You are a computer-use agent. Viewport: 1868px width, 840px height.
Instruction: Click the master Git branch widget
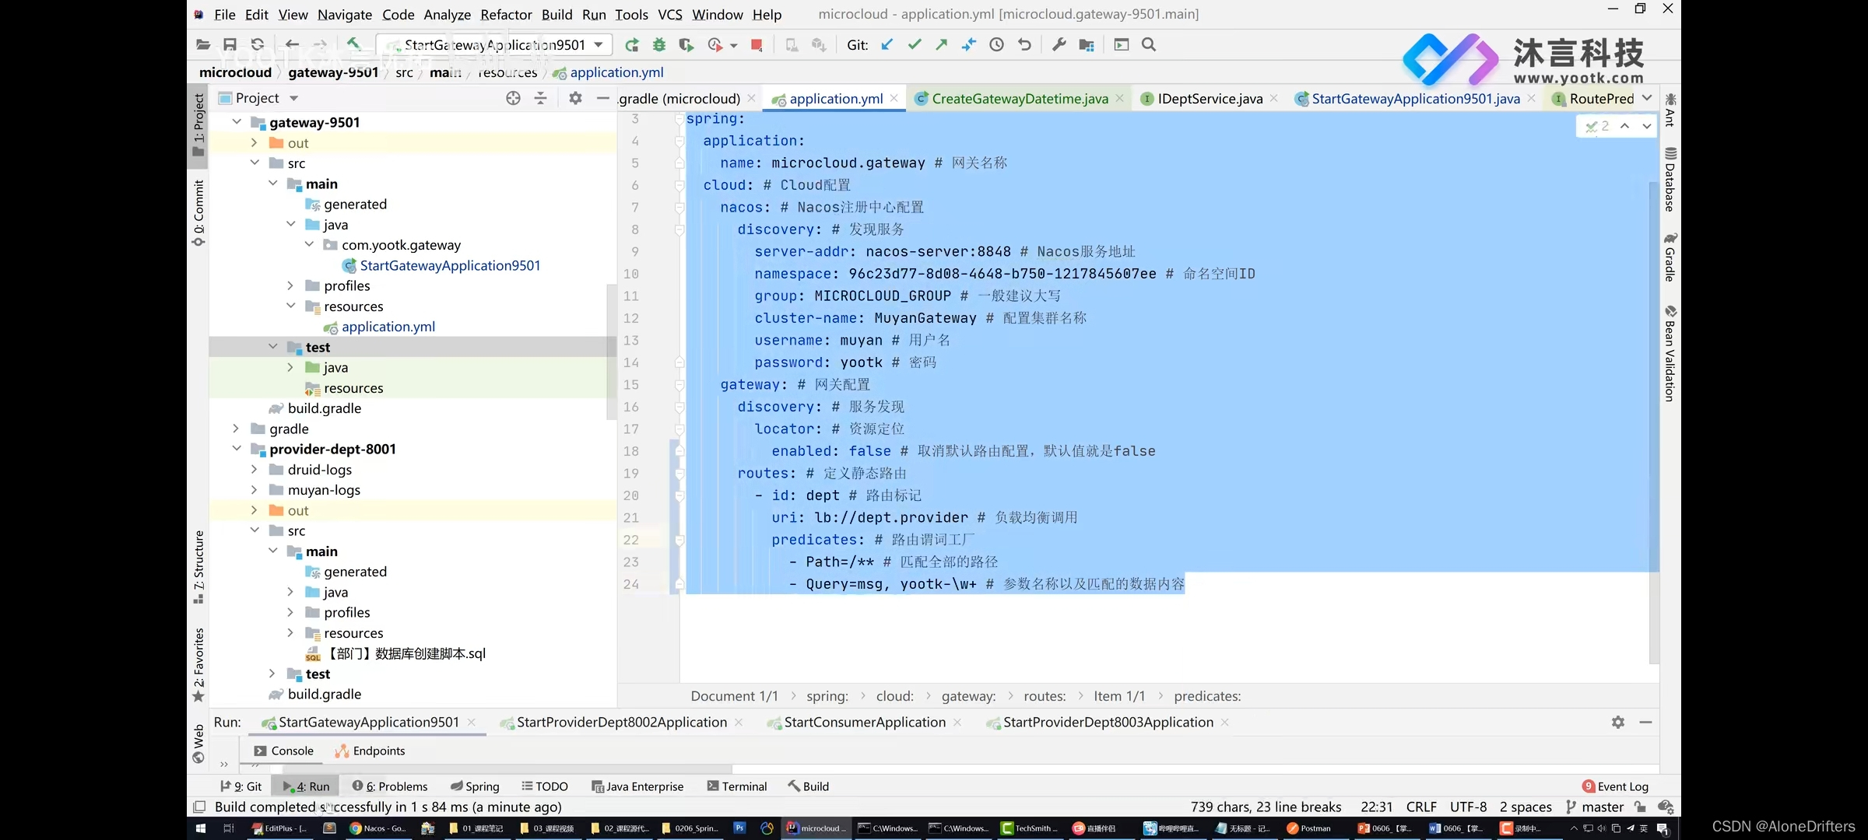(1595, 807)
